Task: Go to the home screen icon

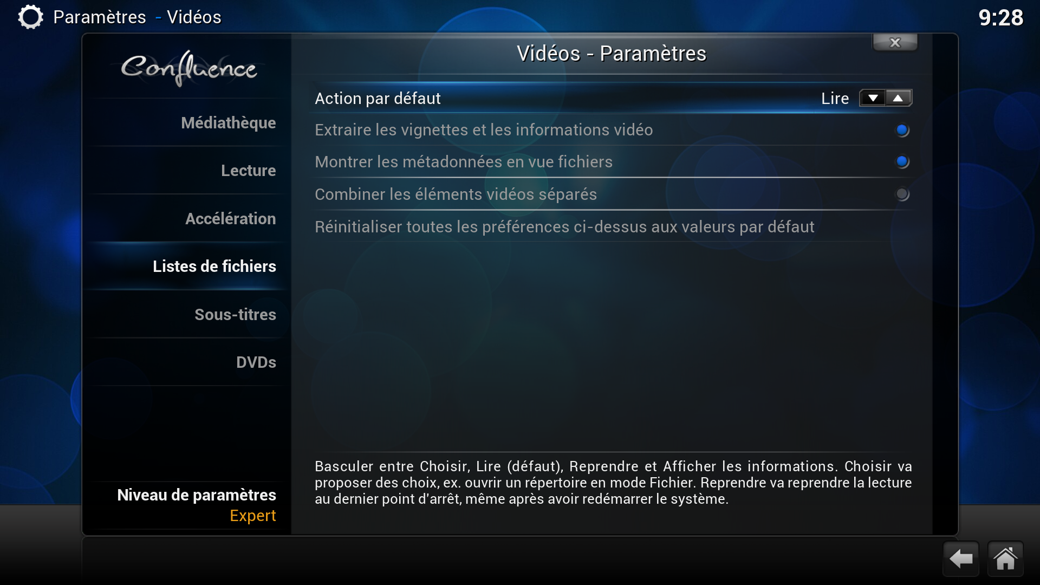Action: tap(1005, 558)
